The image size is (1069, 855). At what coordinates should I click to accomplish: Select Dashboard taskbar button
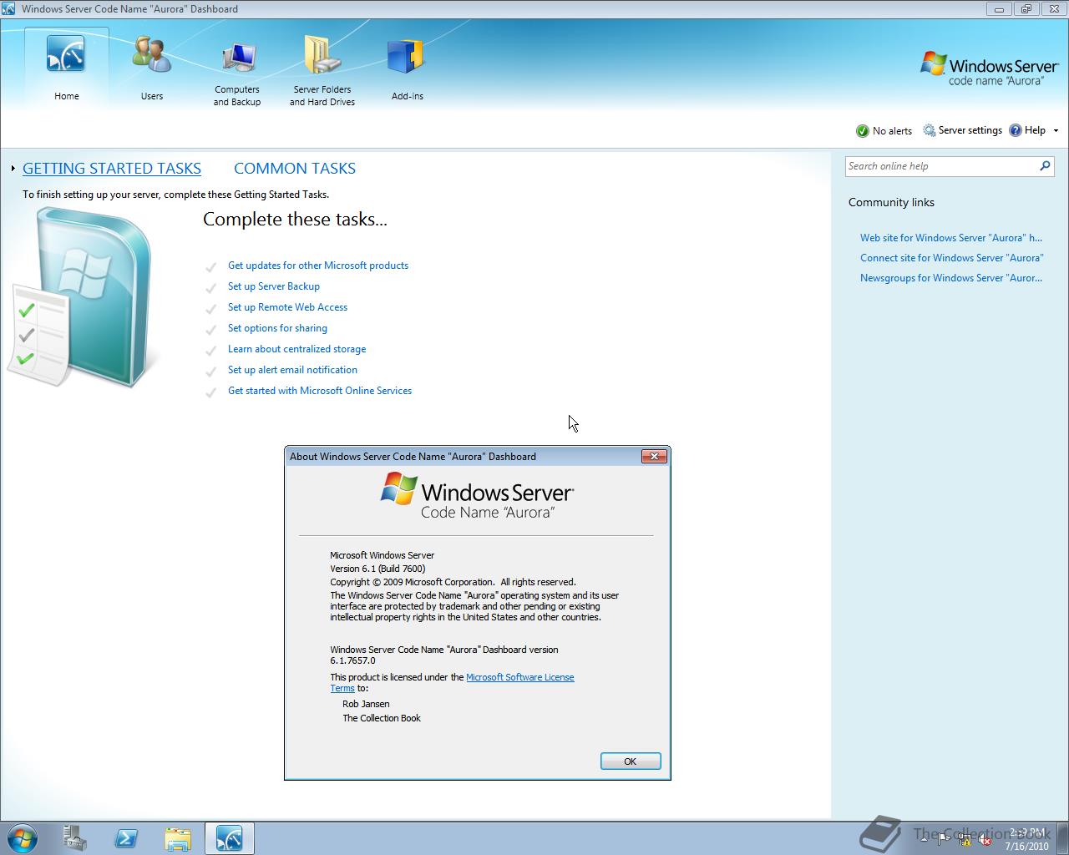pyautogui.click(x=229, y=837)
